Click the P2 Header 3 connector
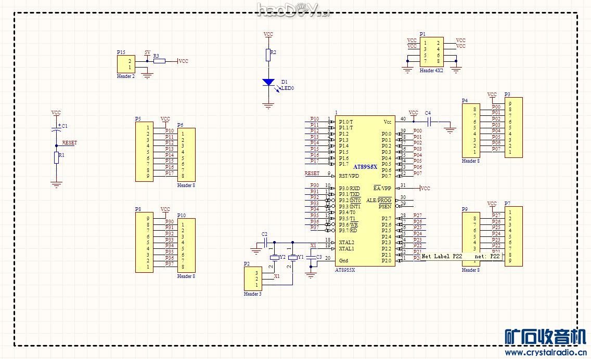 pyautogui.click(x=253, y=279)
